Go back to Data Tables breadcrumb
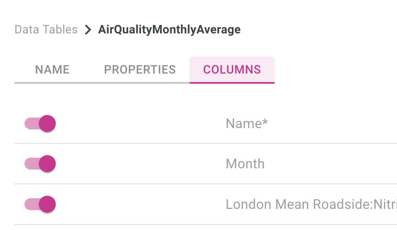Image resolution: width=397 pixels, height=230 pixels. point(46,30)
